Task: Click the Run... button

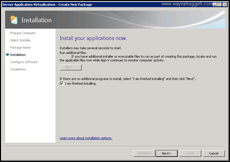Action: tap(70, 67)
